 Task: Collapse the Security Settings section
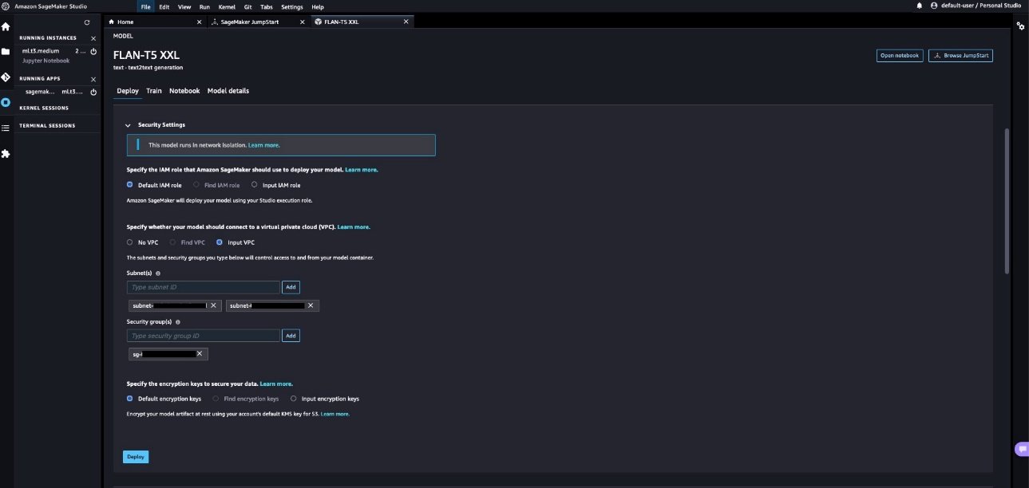coord(128,125)
